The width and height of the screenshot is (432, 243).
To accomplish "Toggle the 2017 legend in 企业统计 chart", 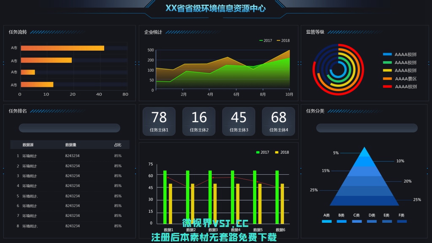I will (x=266, y=40).
